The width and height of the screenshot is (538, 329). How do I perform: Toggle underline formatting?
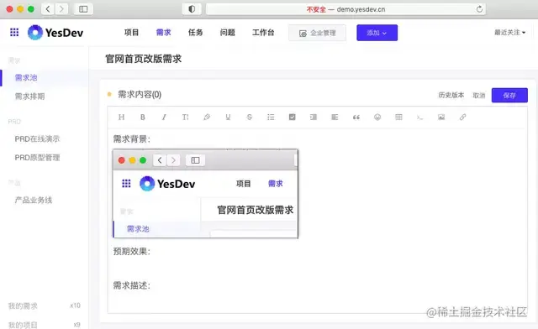point(228,117)
